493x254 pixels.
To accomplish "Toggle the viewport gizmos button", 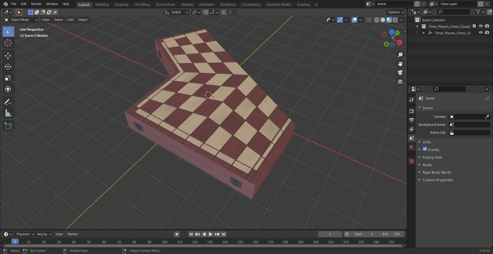I will point(340,20).
